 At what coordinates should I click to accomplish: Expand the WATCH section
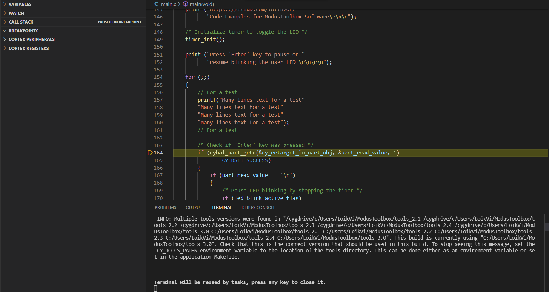16,13
